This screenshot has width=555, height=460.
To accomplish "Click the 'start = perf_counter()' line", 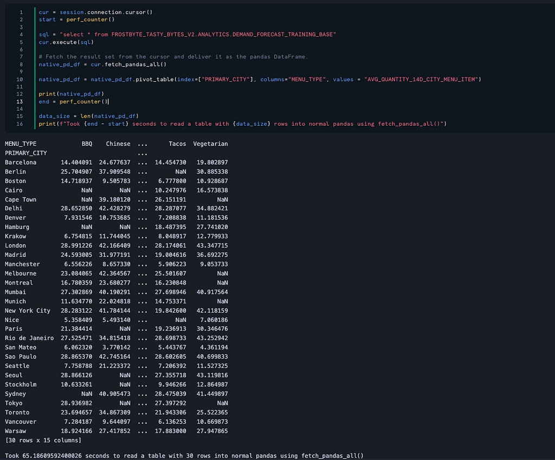I will (x=76, y=20).
